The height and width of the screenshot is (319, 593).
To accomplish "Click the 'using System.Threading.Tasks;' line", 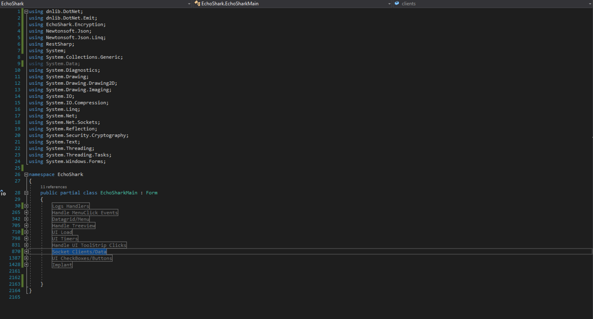I will click(x=70, y=155).
